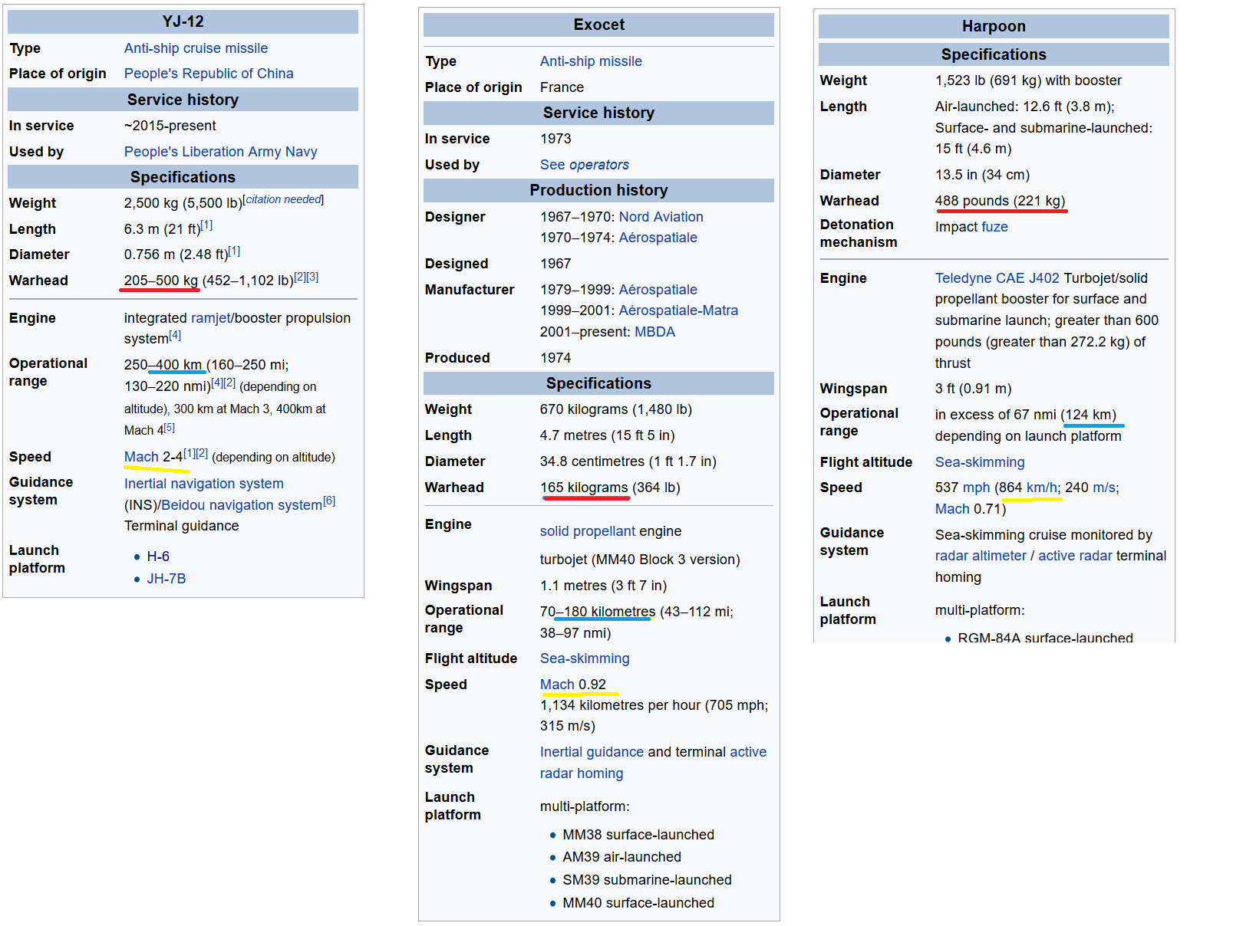This screenshot has height=926, width=1233.
Task: Click the citation needed note by YJ-12 weight
Action: point(284,199)
